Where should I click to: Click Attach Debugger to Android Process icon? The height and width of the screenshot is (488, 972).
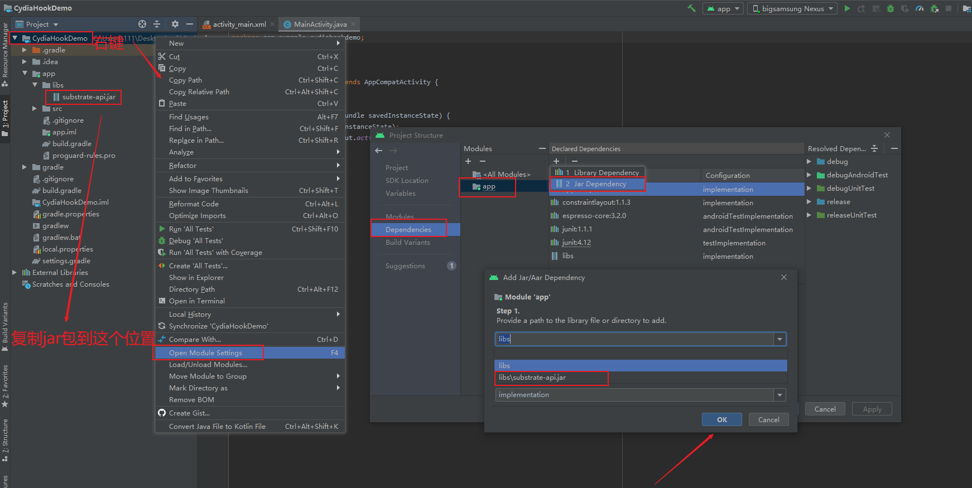pos(934,8)
